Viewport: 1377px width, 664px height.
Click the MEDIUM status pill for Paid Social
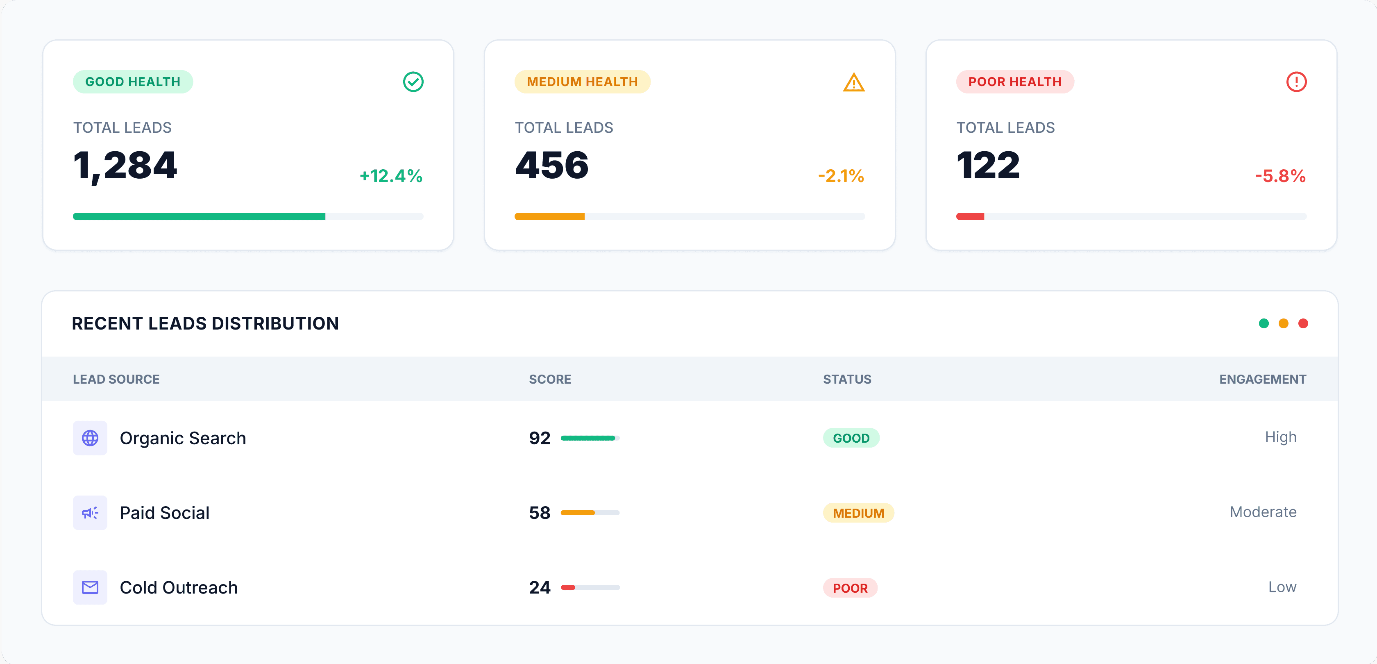(858, 513)
